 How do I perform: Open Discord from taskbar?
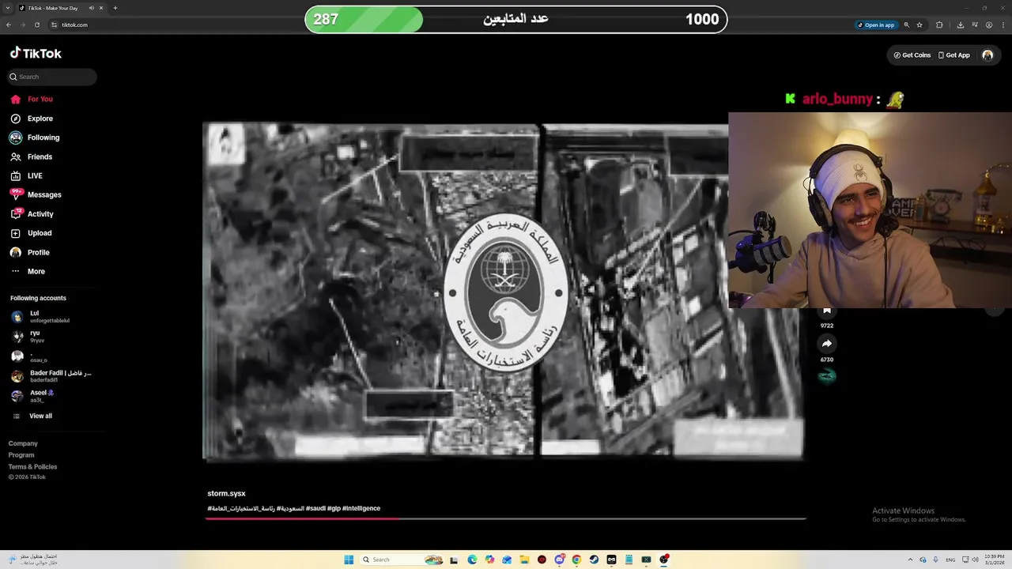tap(559, 560)
